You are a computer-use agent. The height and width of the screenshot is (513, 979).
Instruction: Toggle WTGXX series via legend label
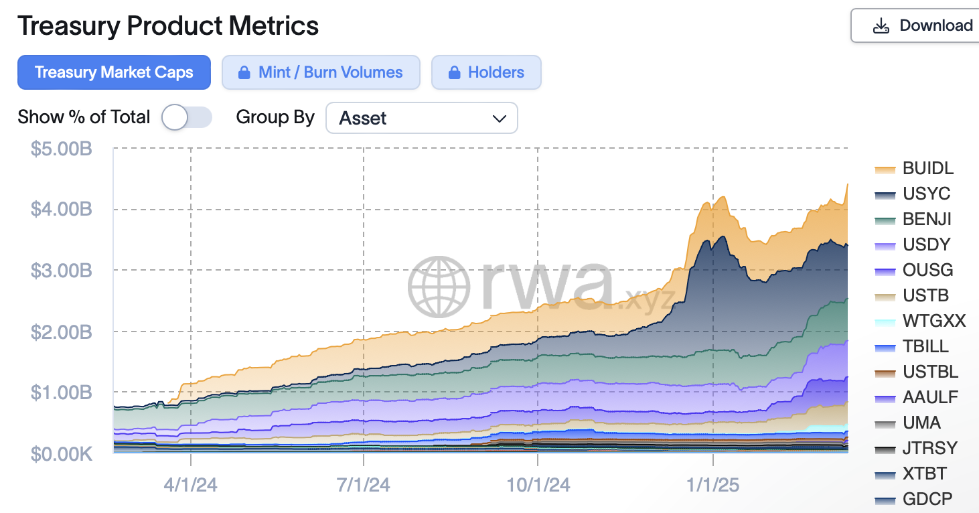[x=935, y=321]
